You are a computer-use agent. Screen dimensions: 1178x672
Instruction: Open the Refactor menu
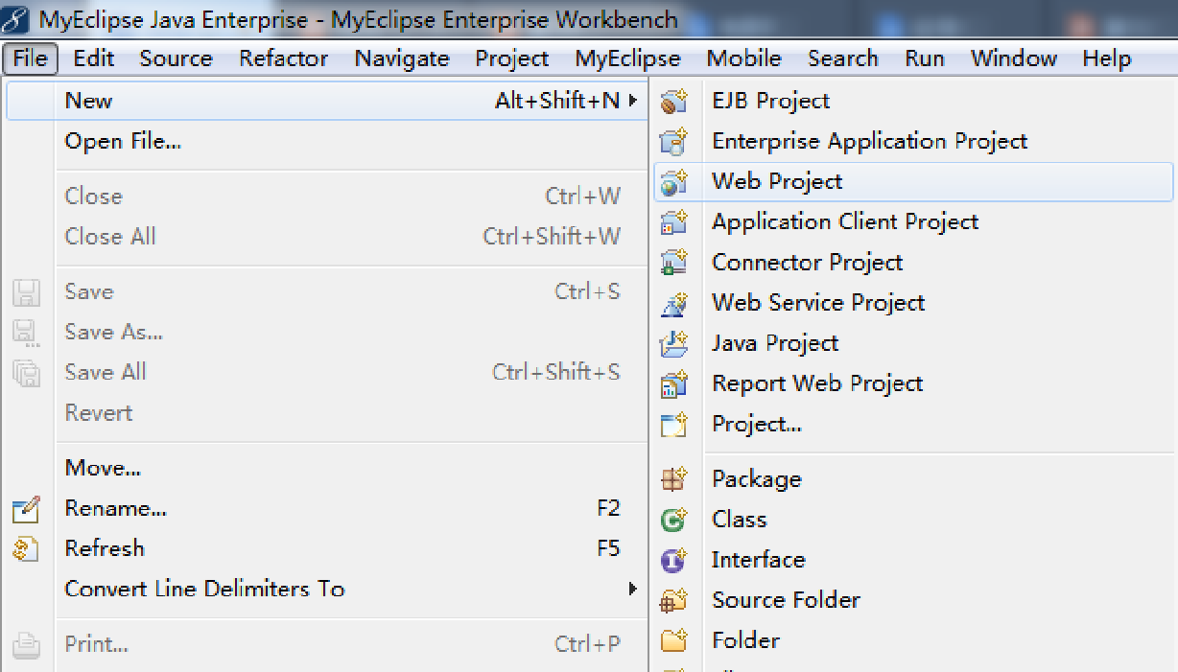284,58
